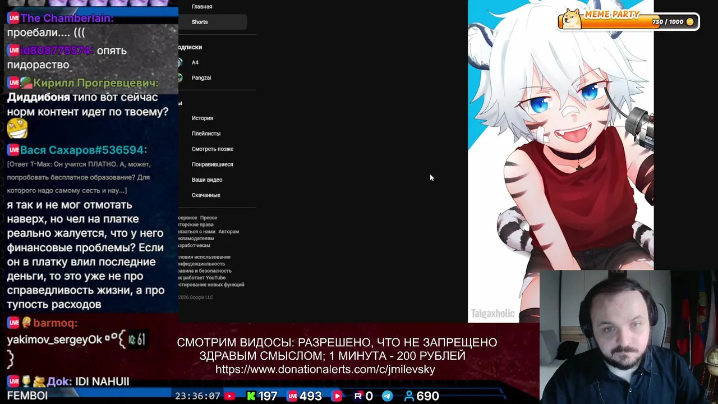Click the Прессе footer link
Image resolution: width=718 pixels, height=404 pixels.
pyautogui.click(x=209, y=218)
